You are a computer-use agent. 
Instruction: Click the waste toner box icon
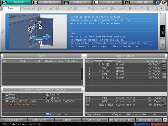pyautogui.click(x=7, y=101)
